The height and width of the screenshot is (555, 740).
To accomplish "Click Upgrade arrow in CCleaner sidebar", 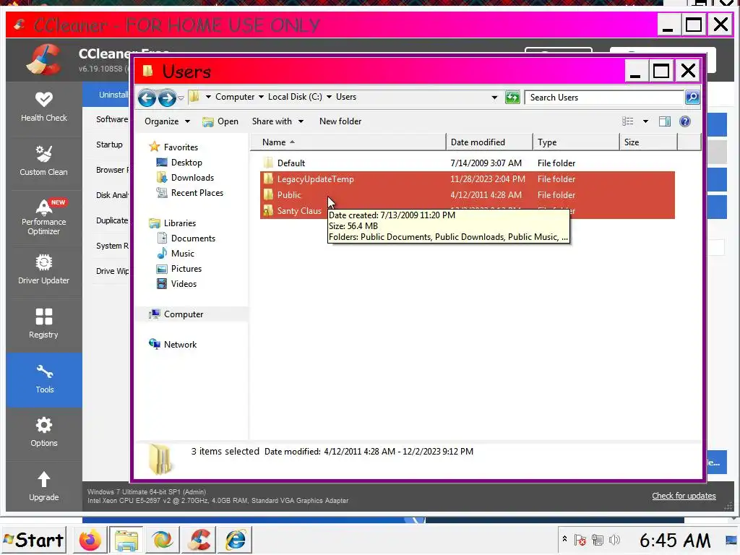I will click(44, 486).
